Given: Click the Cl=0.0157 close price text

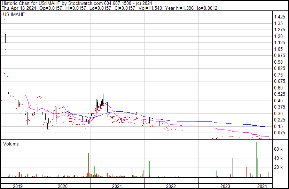Looking at the screenshot, I should coord(125,8).
